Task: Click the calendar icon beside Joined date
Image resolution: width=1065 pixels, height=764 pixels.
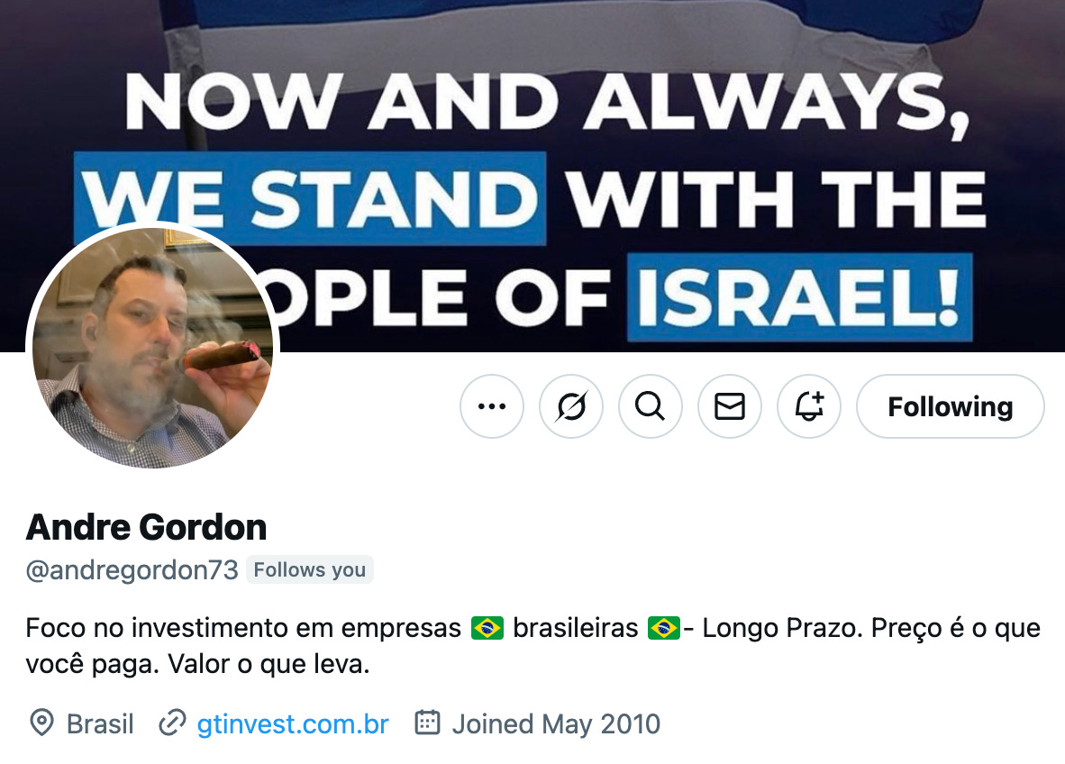Action: pos(427,722)
